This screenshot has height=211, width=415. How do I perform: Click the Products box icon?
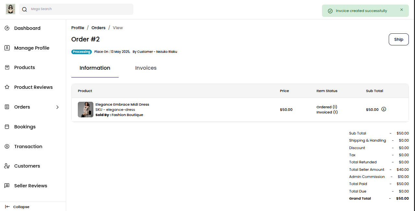[7, 67]
